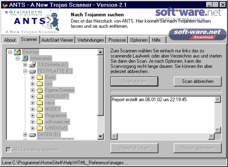Expand the MSDEV folder node
The image size is (228, 167).
coord(33,109)
